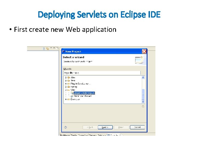The height and width of the screenshot is (148, 197).
Task: Open the left panel view menu triangle
Action: pyautogui.click(x=51, y=48)
